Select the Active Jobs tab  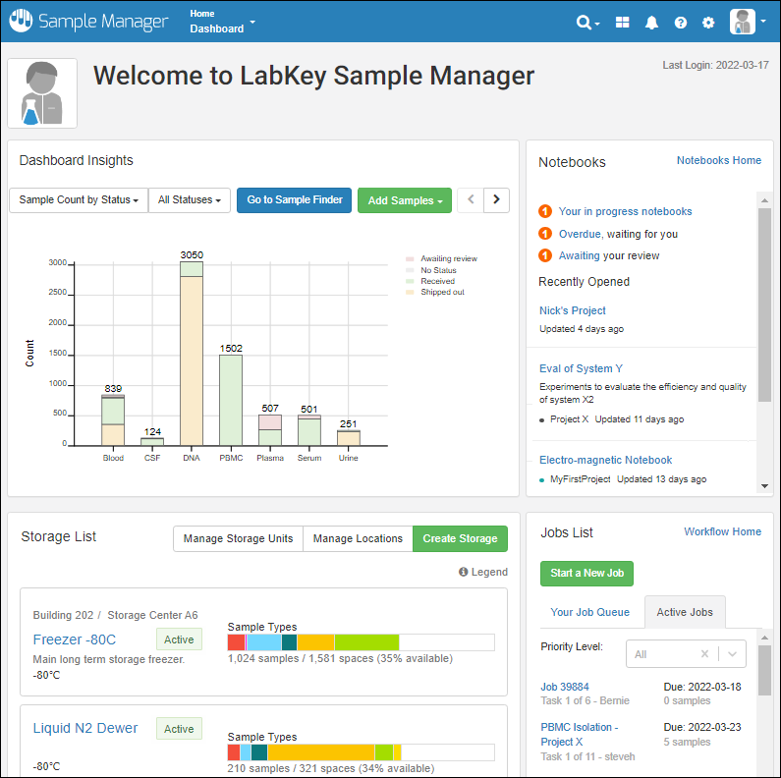(x=685, y=612)
